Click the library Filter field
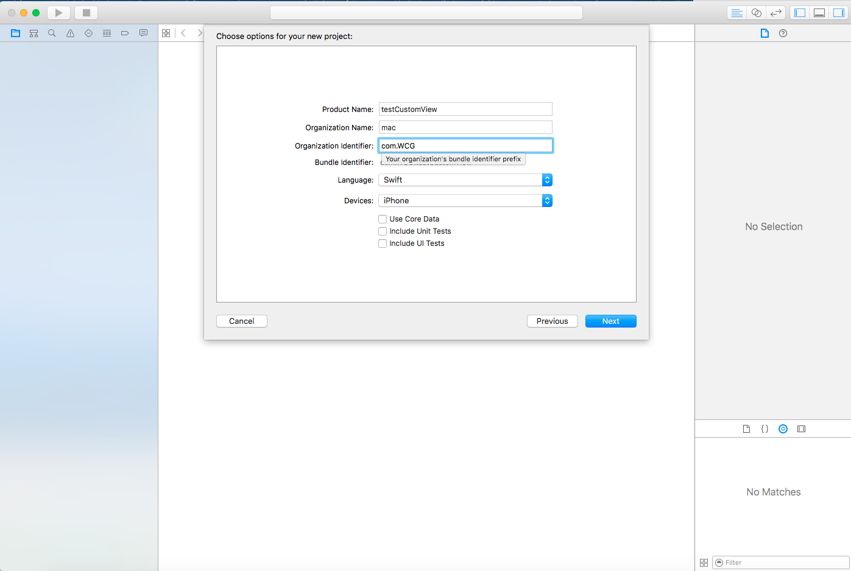 click(780, 562)
